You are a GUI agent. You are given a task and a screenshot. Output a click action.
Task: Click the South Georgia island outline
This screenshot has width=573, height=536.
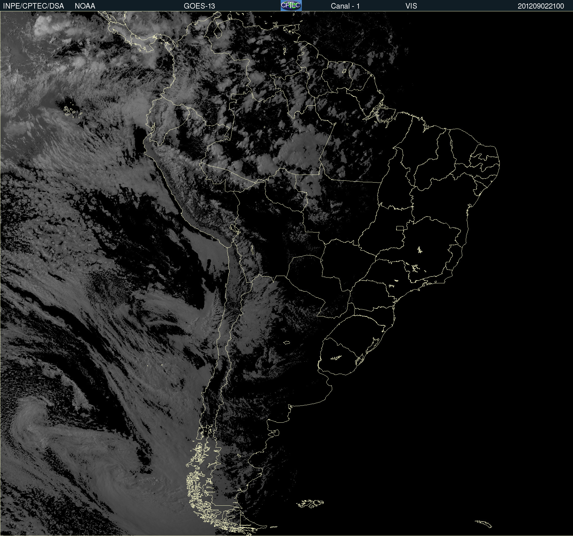(x=483, y=524)
